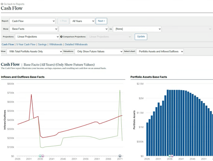Click the go-back arrow icon beside Reports
The width and height of the screenshot is (213, 161).
click(x=2, y=4)
